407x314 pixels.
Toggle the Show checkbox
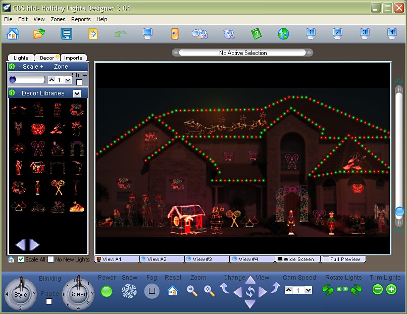tap(79, 82)
